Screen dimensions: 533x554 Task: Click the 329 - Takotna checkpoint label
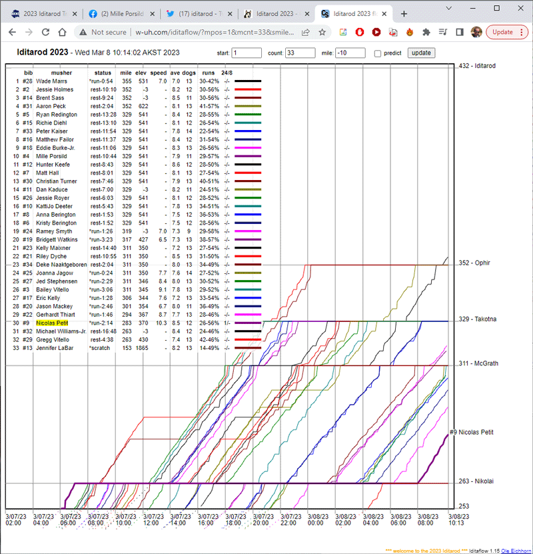[x=477, y=319]
